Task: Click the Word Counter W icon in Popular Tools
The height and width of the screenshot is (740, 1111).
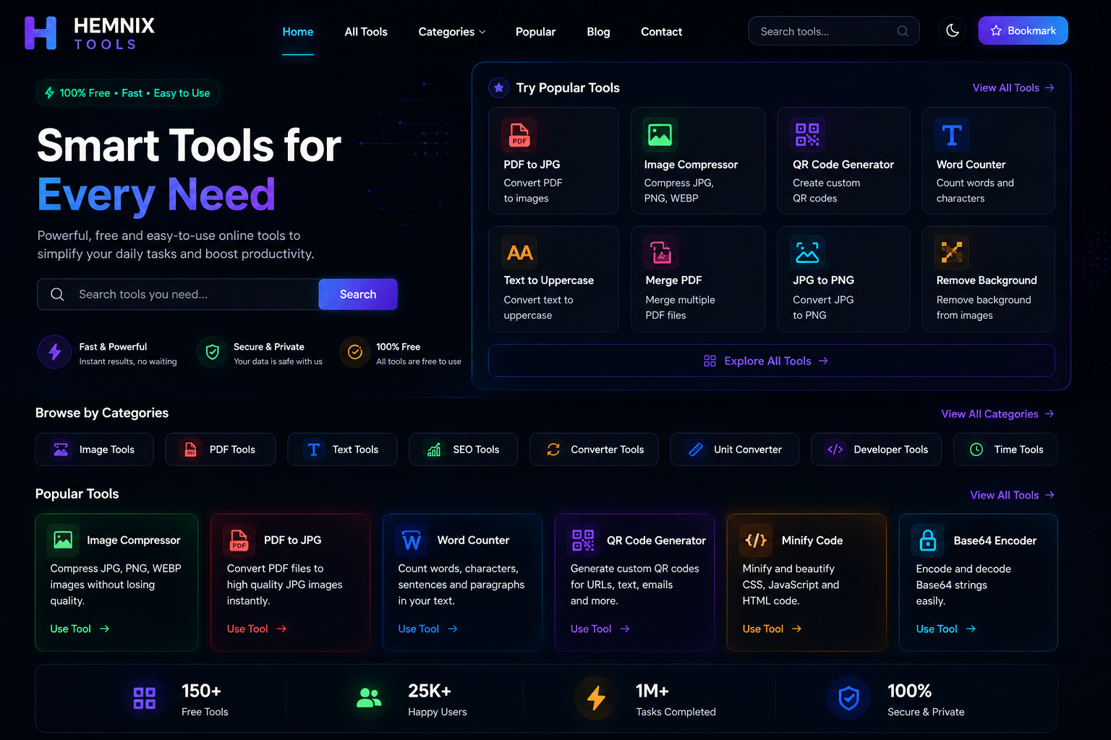Action: pyautogui.click(x=412, y=540)
